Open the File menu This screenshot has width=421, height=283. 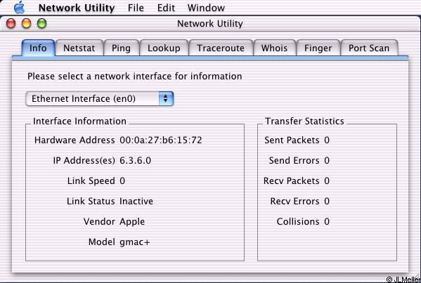point(136,8)
